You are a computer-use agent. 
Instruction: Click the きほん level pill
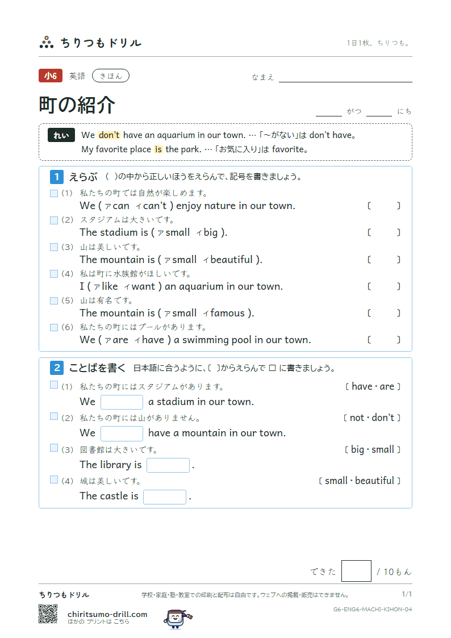(111, 76)
